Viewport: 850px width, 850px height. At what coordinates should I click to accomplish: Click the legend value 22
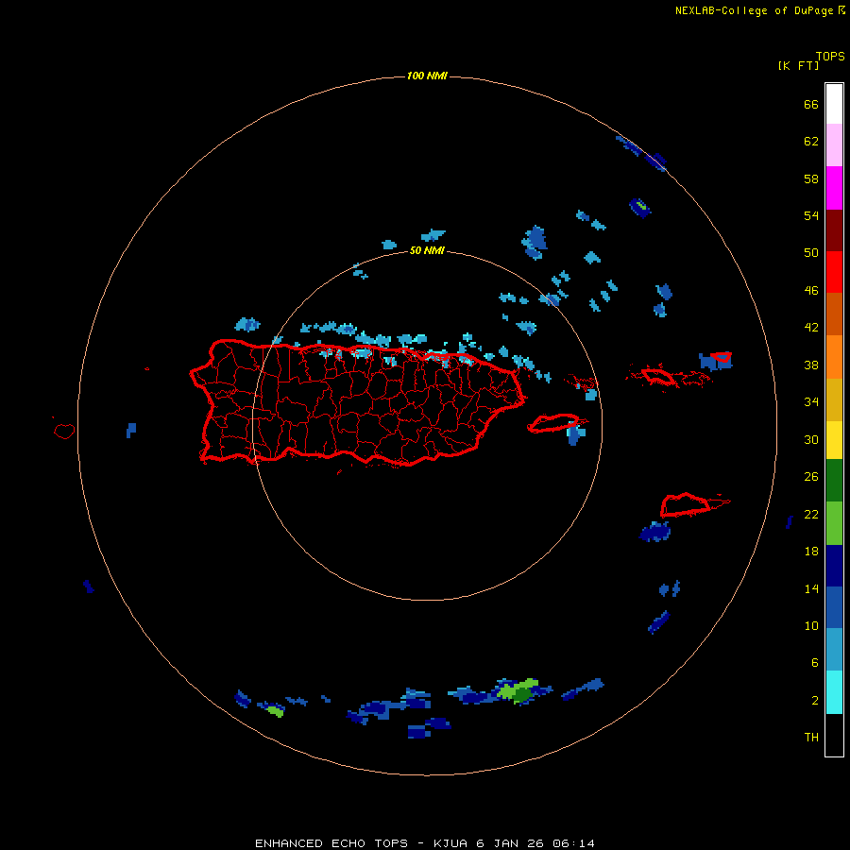tap(811, 514)
